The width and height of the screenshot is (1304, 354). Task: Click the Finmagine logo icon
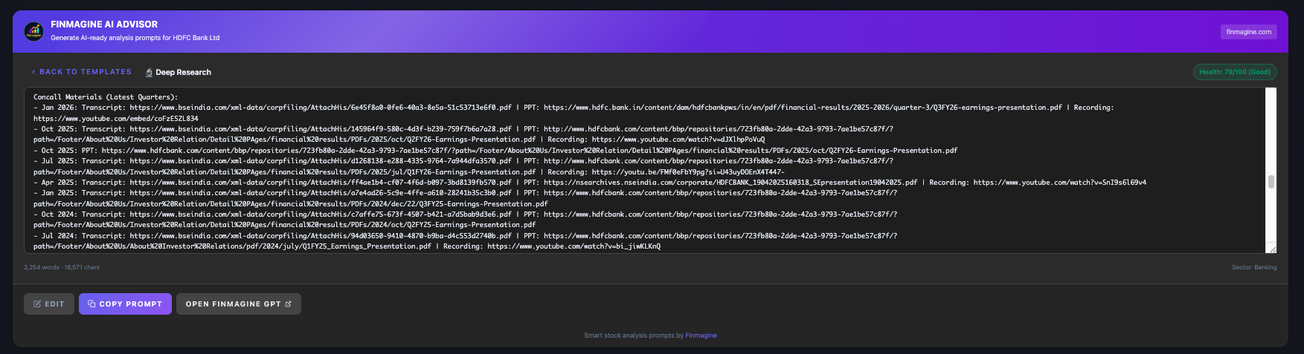point(33,31)
